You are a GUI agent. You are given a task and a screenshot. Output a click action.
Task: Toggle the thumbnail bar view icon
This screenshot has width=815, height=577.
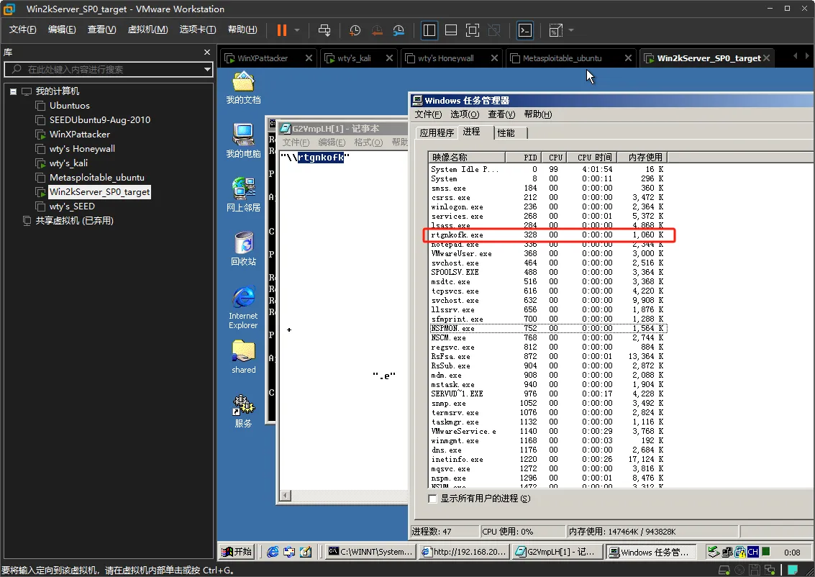pyautogui.click(x=451, y=30)
